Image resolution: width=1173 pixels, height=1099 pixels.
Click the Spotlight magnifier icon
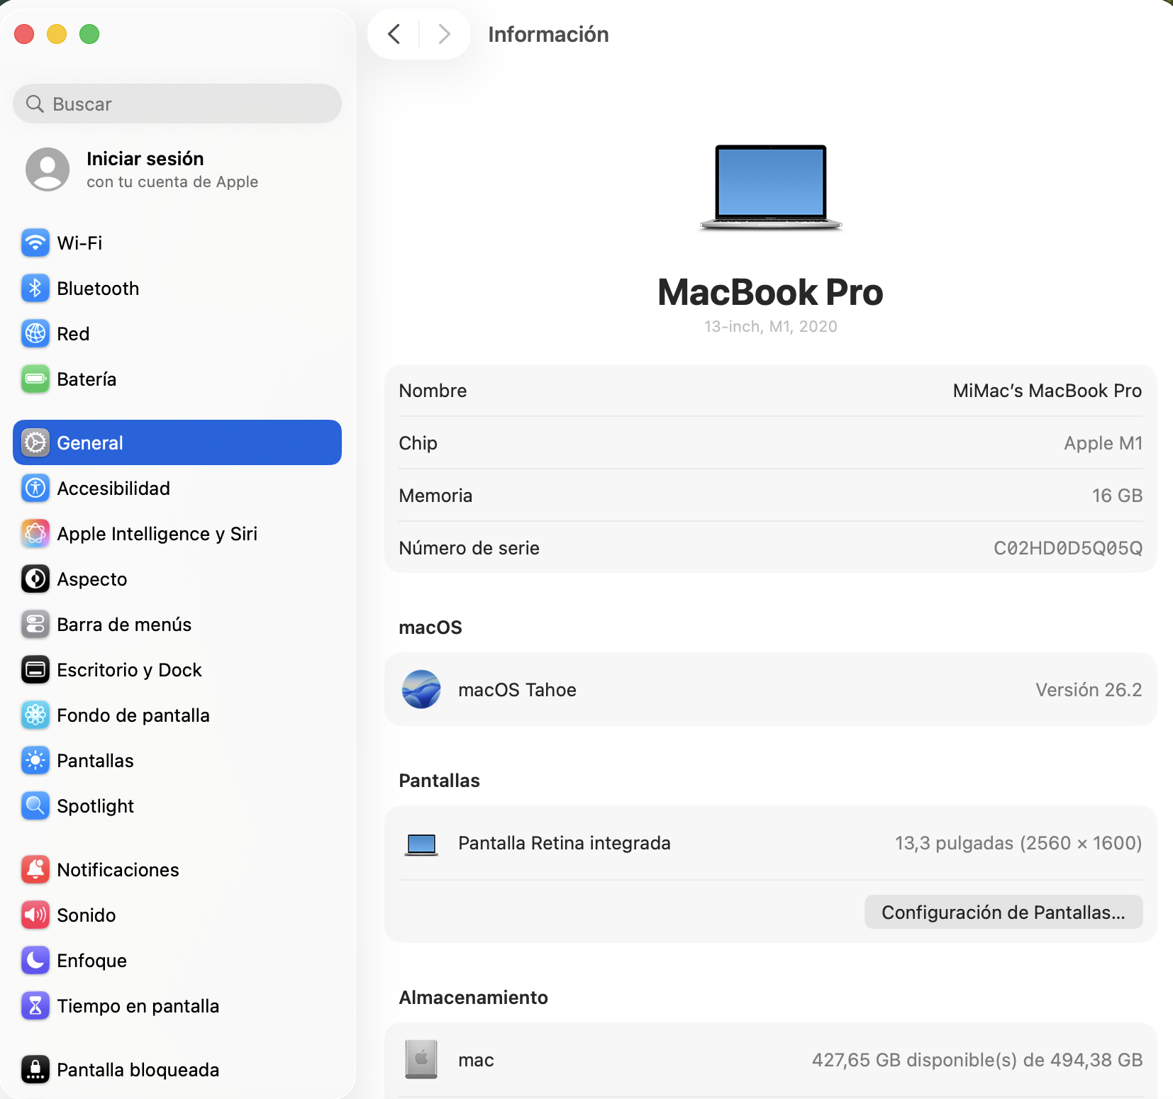(35, 806)
